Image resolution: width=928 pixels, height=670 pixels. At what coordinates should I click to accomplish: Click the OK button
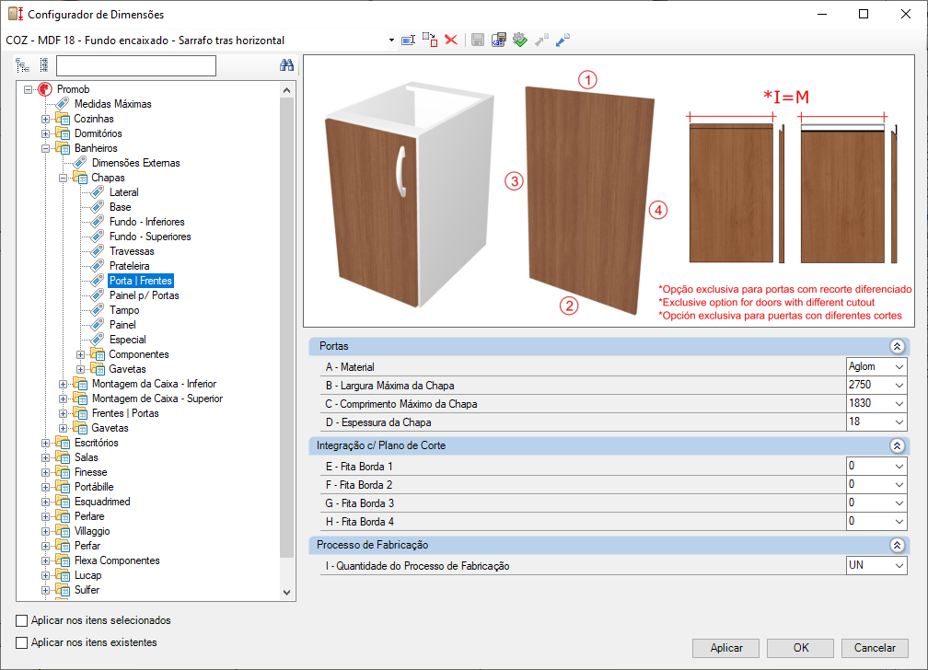point(801,648)
